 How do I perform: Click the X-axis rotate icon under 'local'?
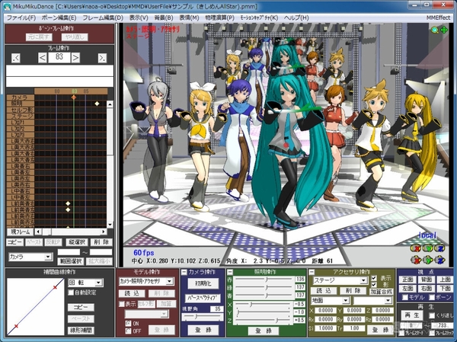click(416, 248)
